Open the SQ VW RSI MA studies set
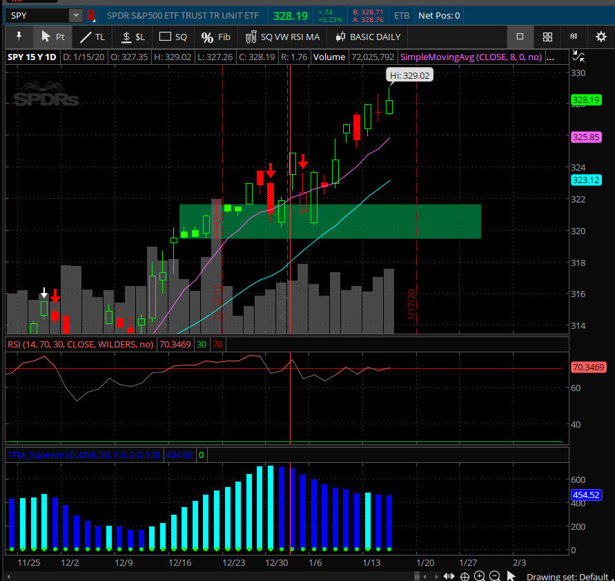Image resolution: width=615 pixels, height=581 pixels. 282,37
